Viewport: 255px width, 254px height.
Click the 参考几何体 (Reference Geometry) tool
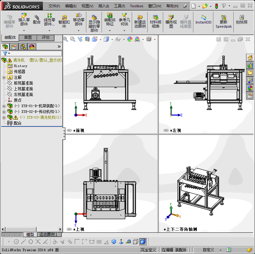(x=124, y=19)
